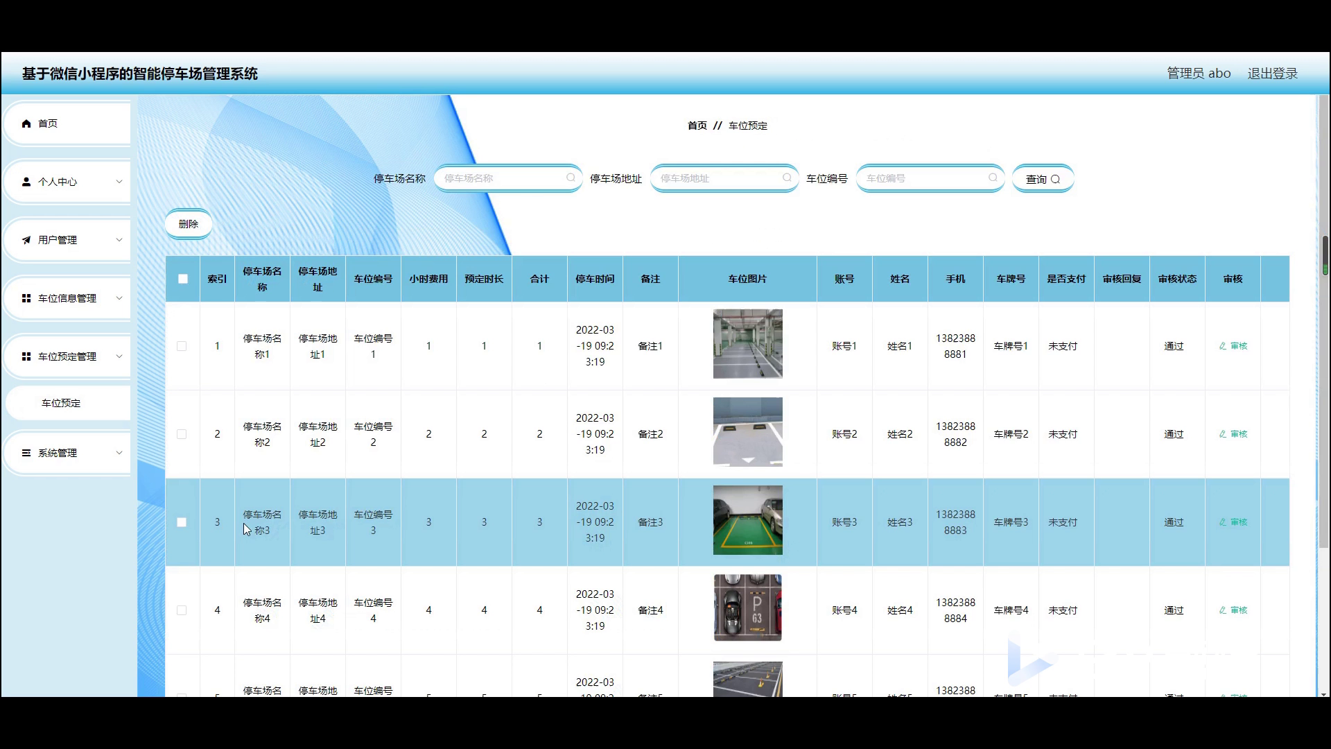Click the edit icon of 审核 in row 1
The height and width of the screenshot is (749, 1331).
(x=1223, y=346)
